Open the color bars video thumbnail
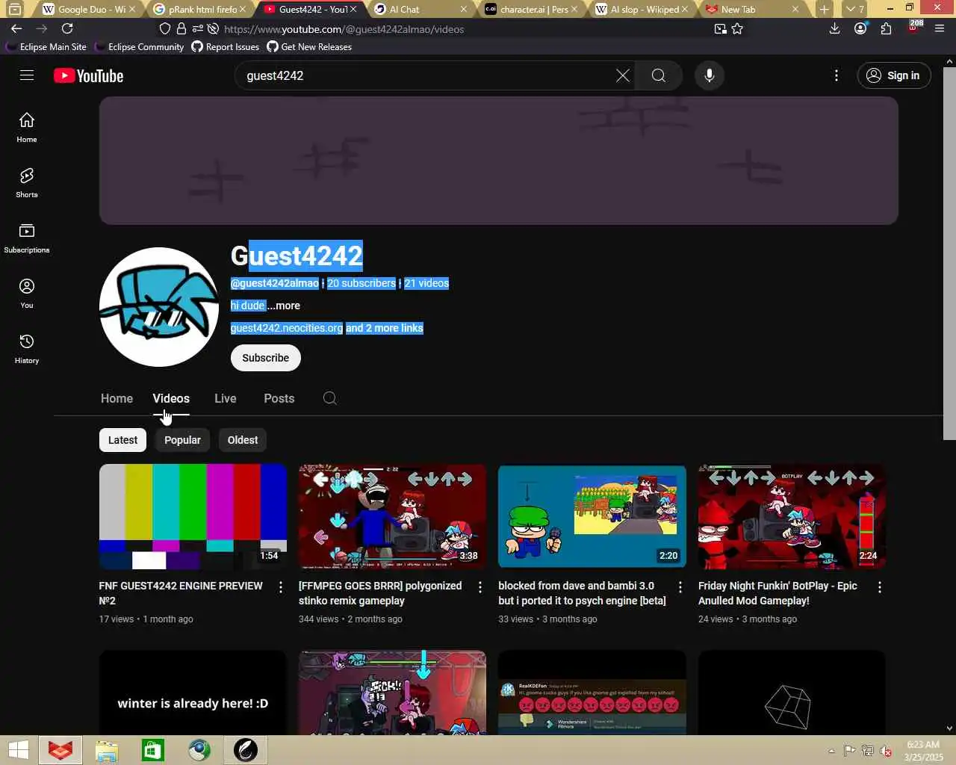 193,517
